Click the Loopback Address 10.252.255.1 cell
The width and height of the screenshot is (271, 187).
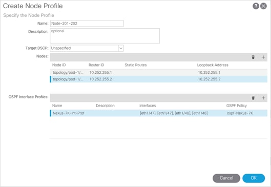pos(209,72)
